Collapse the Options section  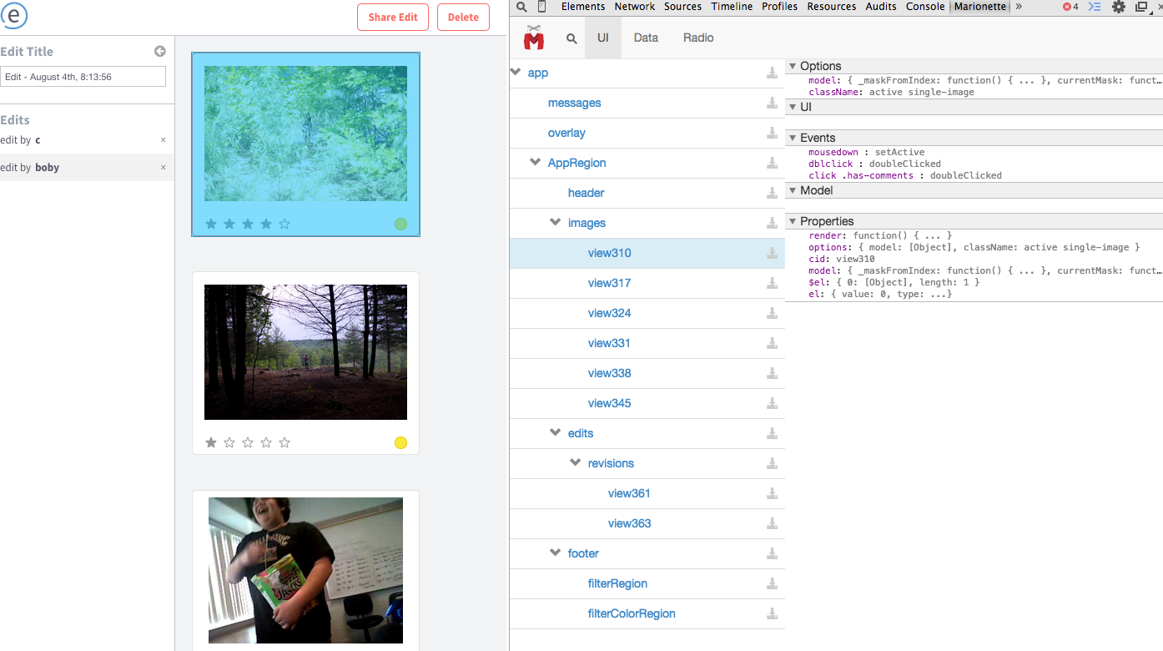tap(793, 66)
